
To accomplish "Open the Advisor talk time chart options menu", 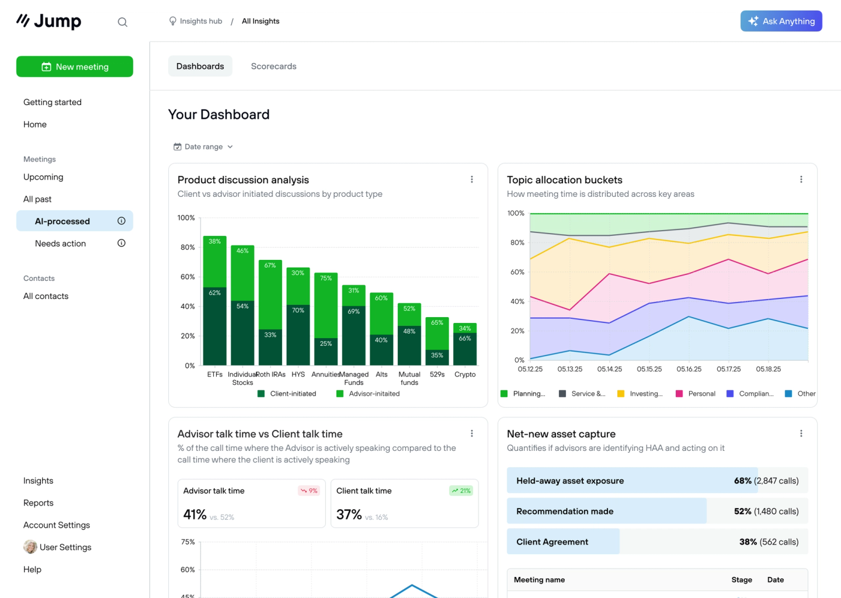I will click(472, 433).
